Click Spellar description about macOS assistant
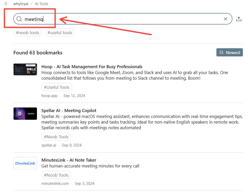 point(142,122)
